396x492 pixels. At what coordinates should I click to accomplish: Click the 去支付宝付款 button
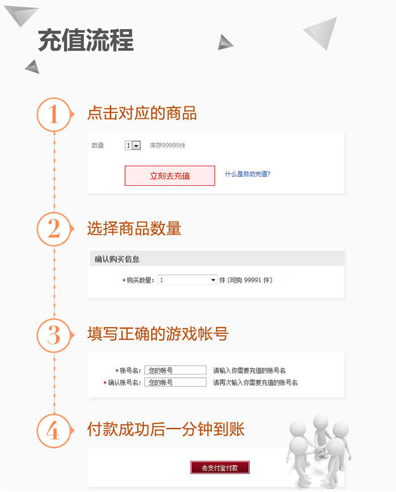pyautogui.click(x=220, y=468)
